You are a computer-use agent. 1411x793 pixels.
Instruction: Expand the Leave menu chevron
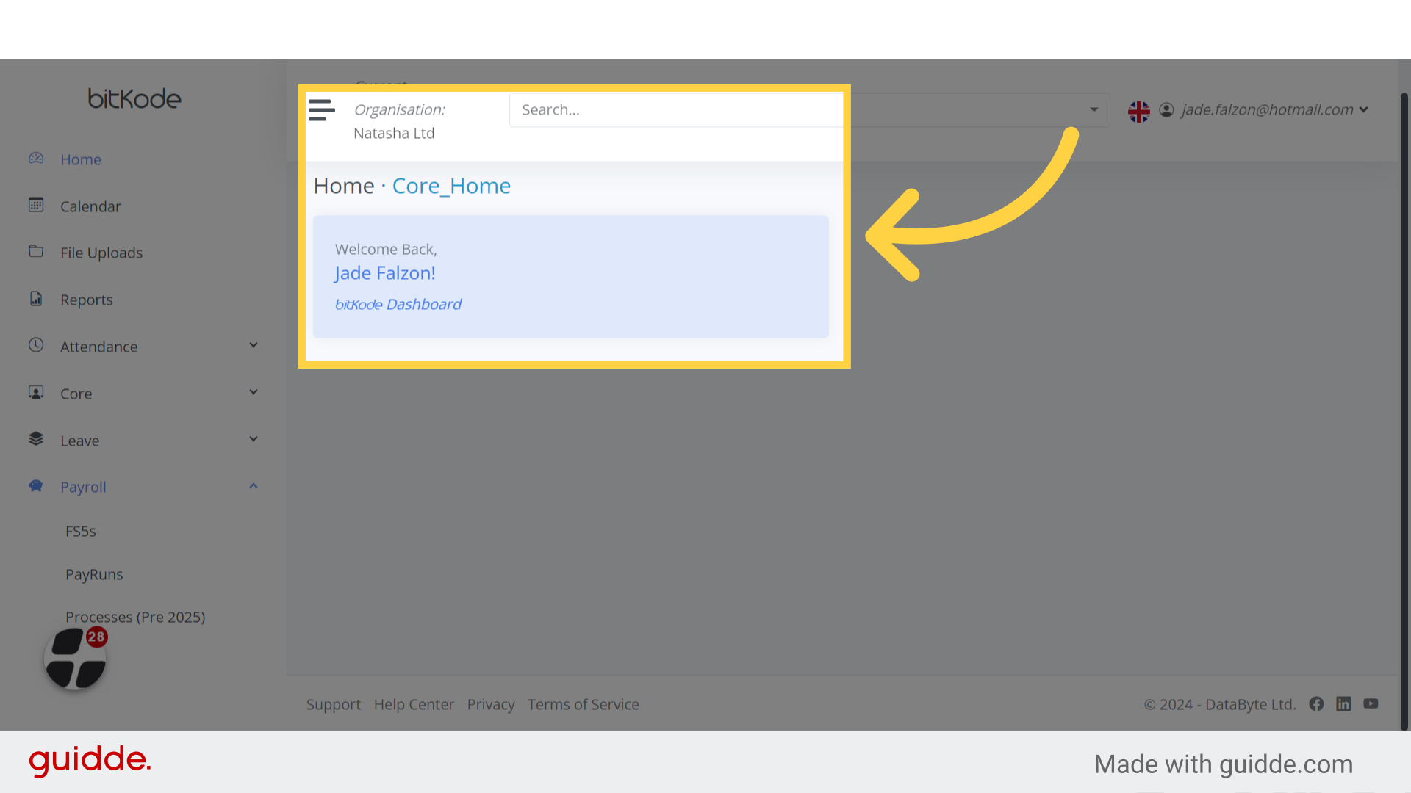[x=254, y=439]
